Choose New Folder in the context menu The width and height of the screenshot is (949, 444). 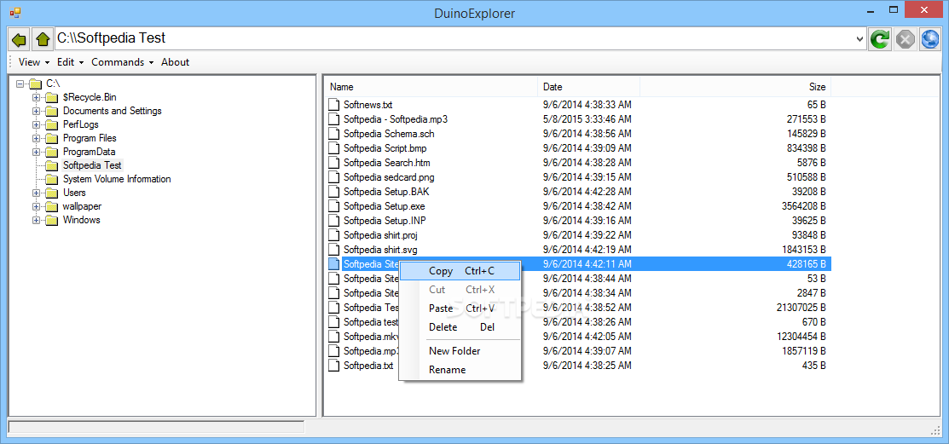460,351
